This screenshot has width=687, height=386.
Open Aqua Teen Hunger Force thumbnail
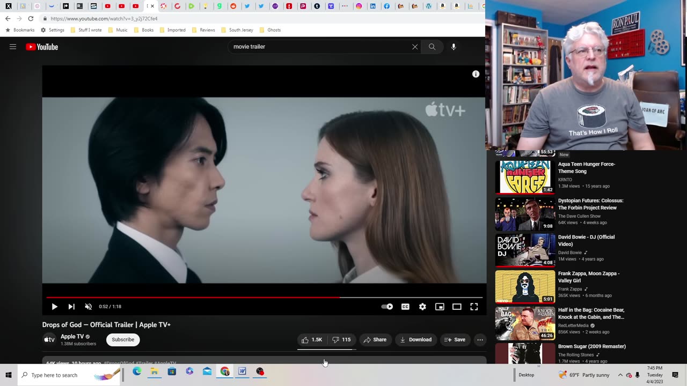point(525,177)
